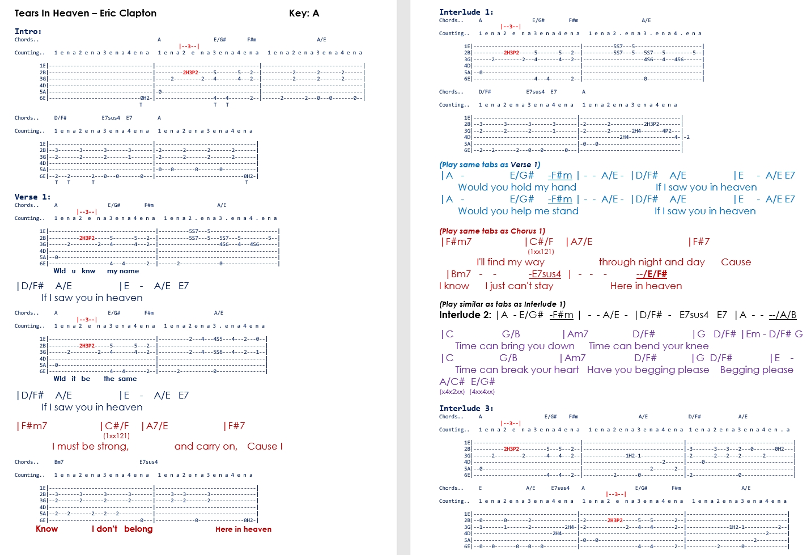Click the lyric "Wld u knw my name"
The width and height of the screenshot is (811, 555).
(96, 271)
